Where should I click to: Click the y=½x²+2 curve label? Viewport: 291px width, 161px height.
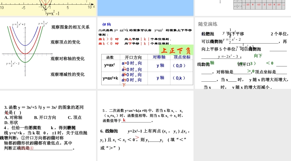(x=19, y=24)
